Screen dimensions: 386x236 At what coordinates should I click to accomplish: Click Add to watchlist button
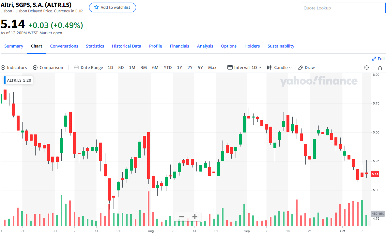[113, 7]
